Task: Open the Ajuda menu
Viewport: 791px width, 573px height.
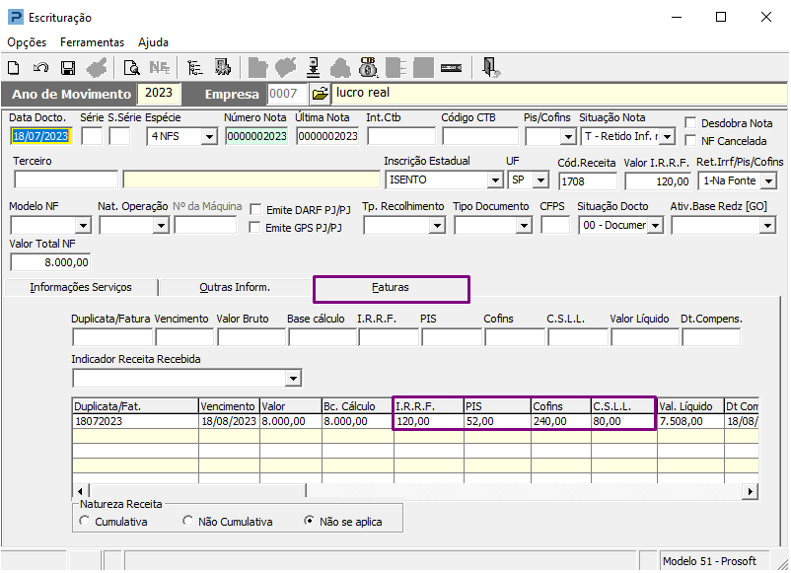Action: click(x=153, y=42)
